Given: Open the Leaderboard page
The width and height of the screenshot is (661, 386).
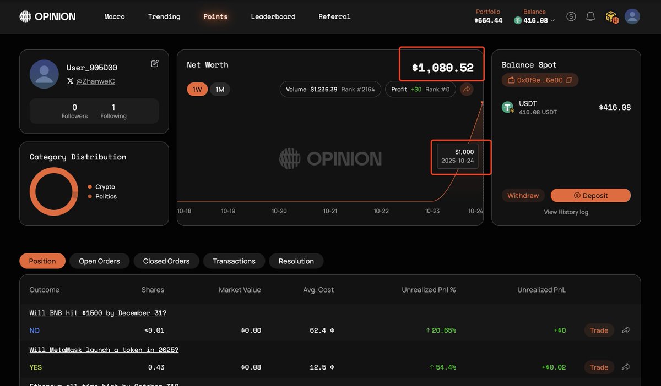Looking at the screenshot, I should click(273, 16).
